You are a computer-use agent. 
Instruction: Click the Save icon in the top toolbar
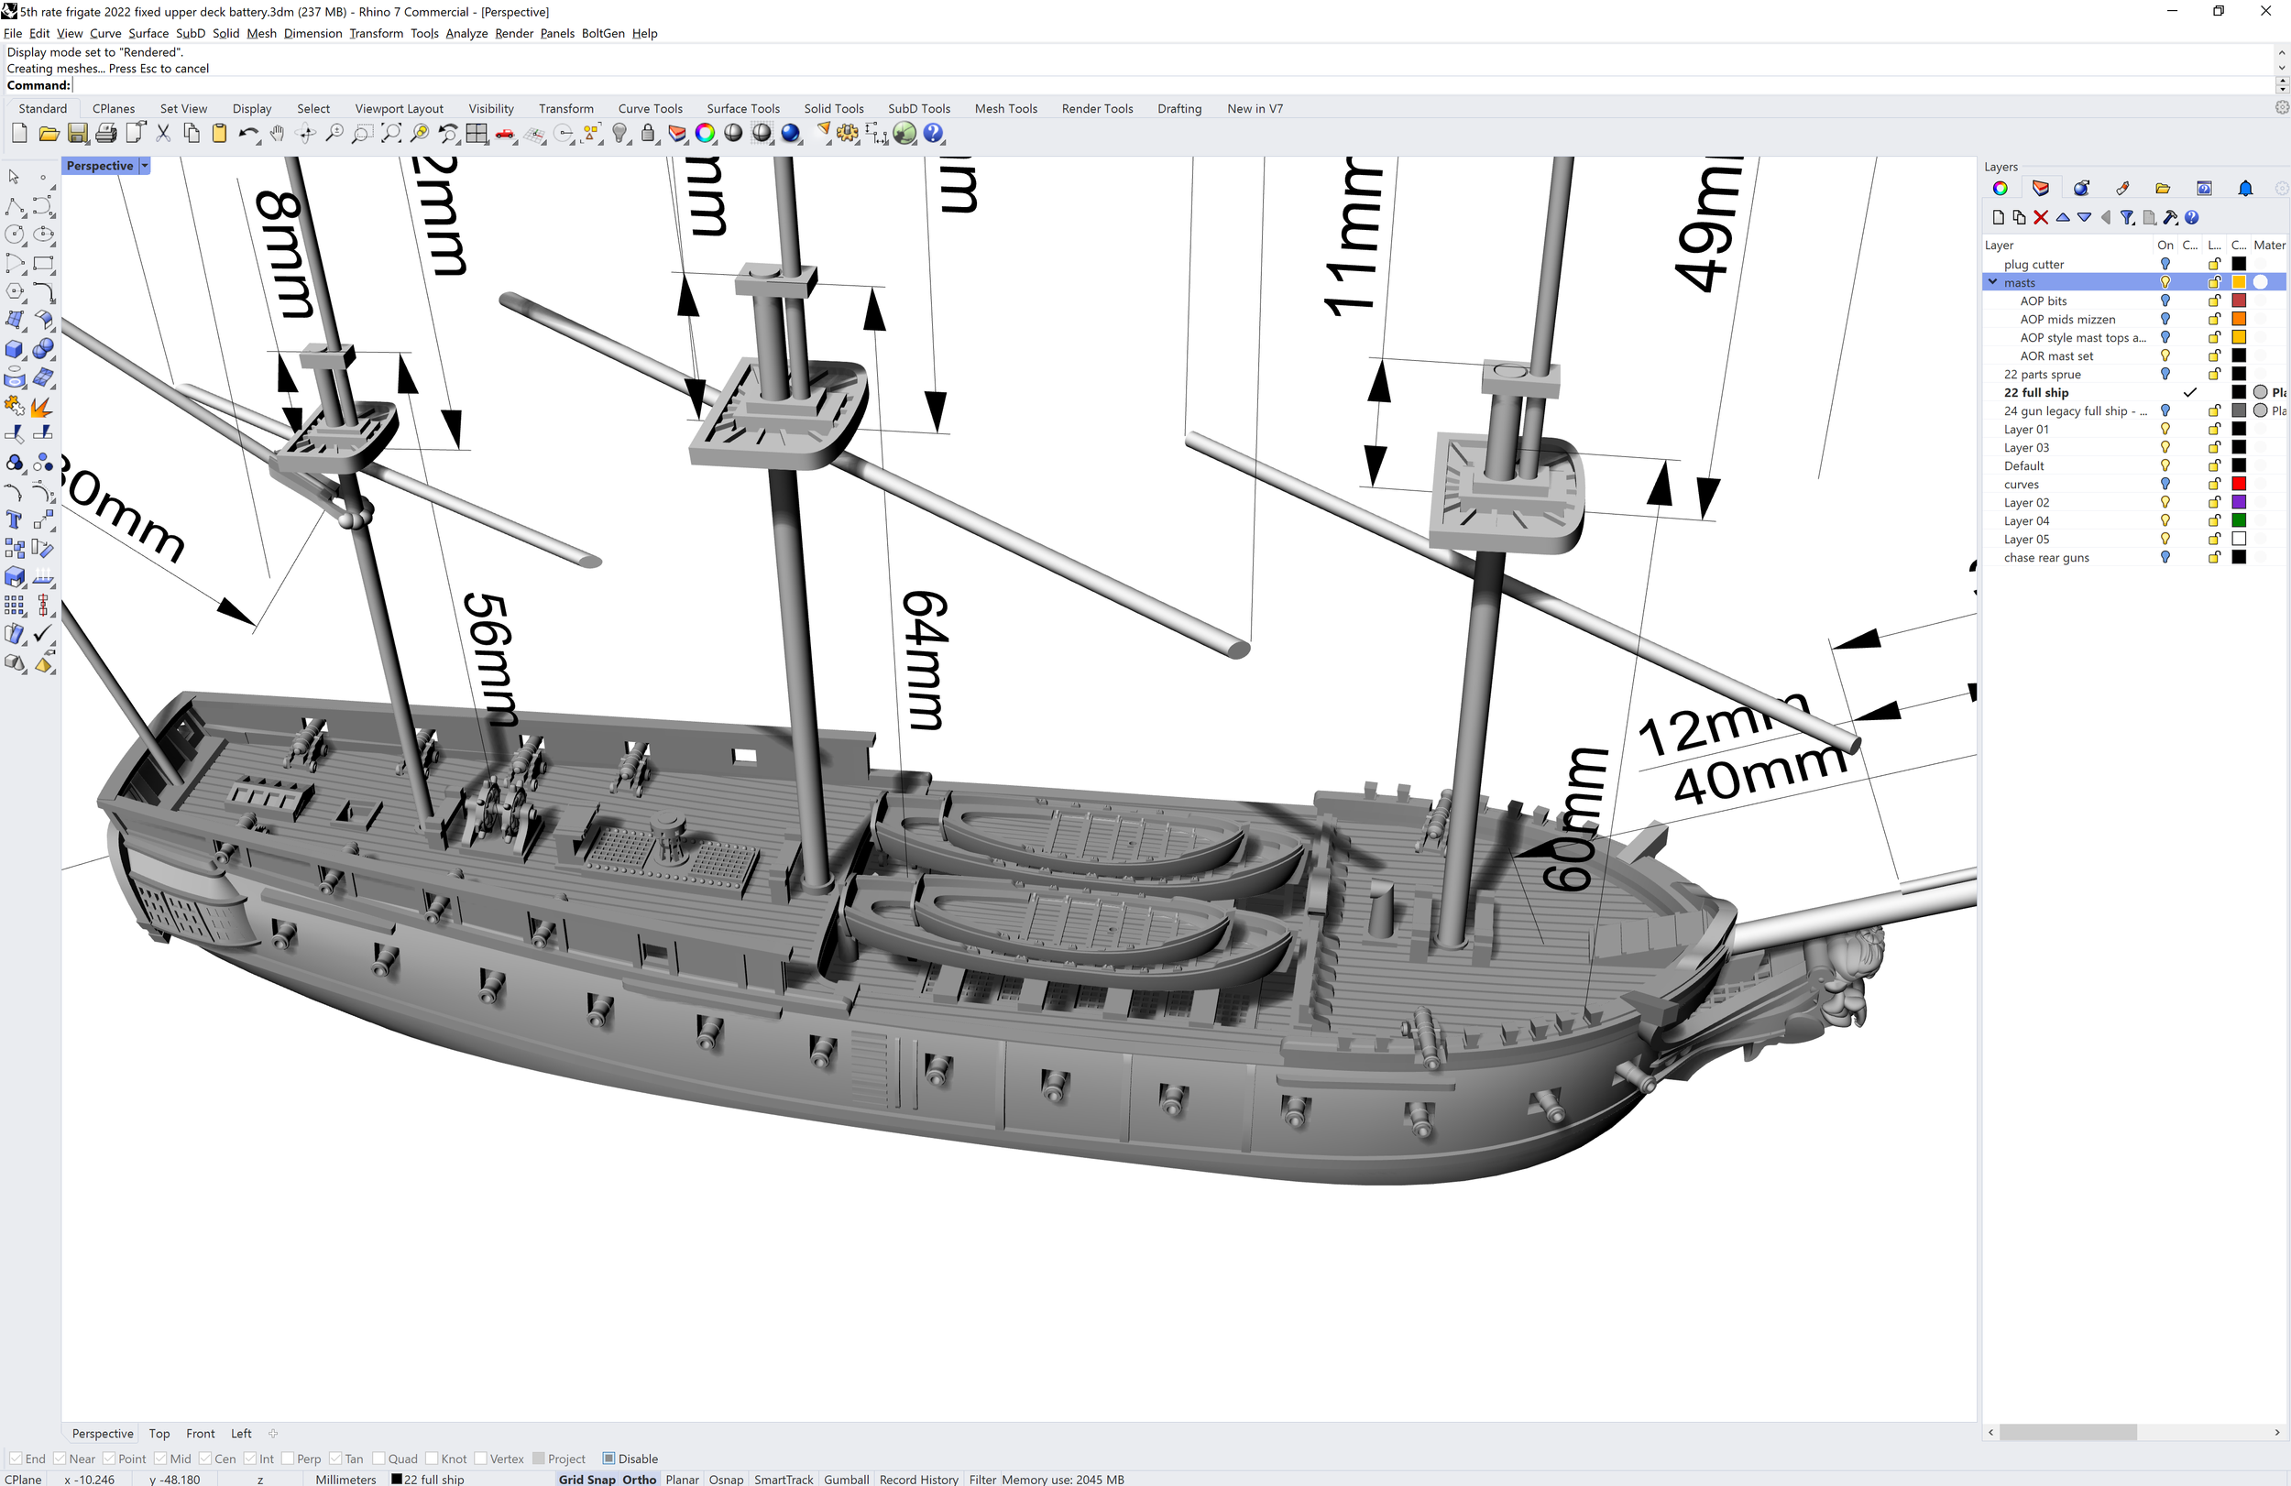click(x=78, y=134)
